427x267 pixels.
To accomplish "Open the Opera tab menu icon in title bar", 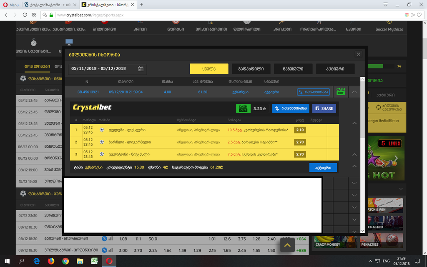I will click(385, 5).
